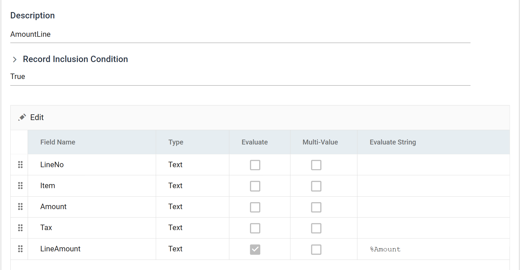520x270 pixels.
Task: Click the Type cell Text for LineAmount
Action: (192, 249)
